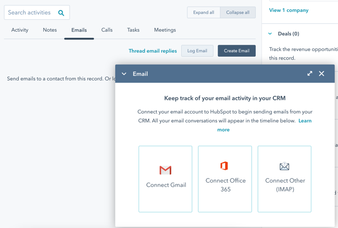338x228 pixels.
Task: Open the View 1 company link
Action: (289, 10)
